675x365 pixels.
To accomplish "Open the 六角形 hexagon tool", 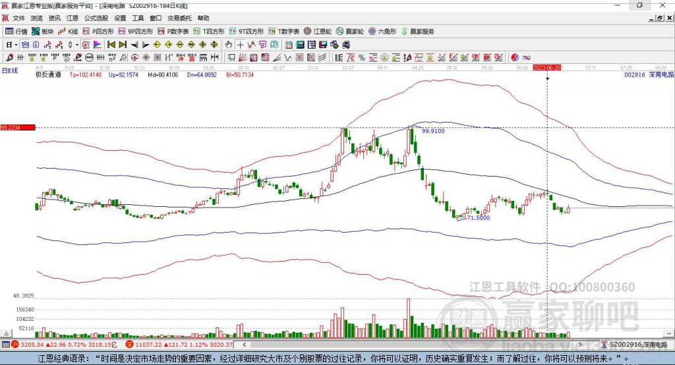I will 382,32.
